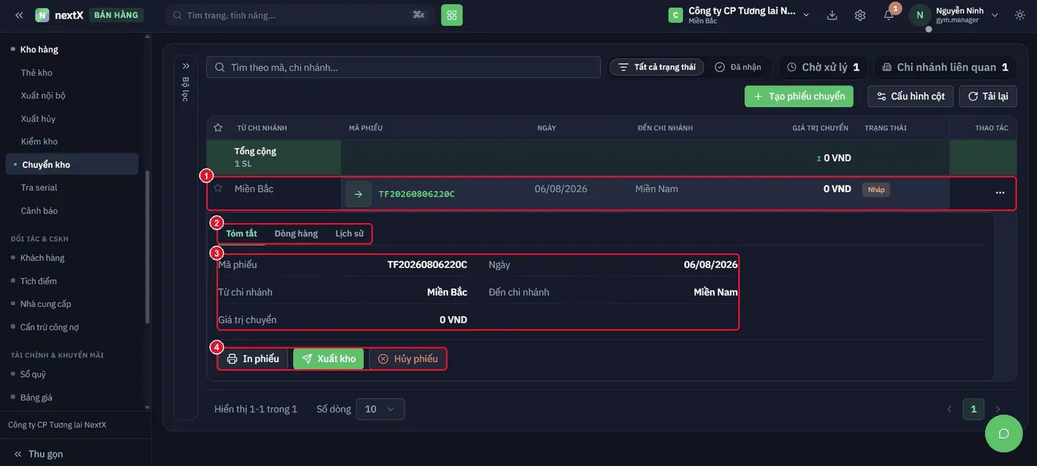Image resolution: width=1037 pixels, height=466 pixels.
Task: Open the green chat bubble button
Action: [1004, 434]
